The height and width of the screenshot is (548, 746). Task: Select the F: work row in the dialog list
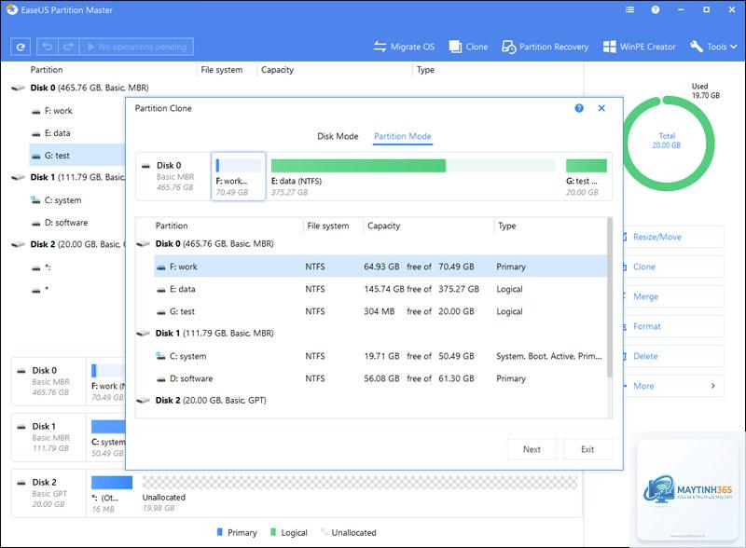pos(380,267)
